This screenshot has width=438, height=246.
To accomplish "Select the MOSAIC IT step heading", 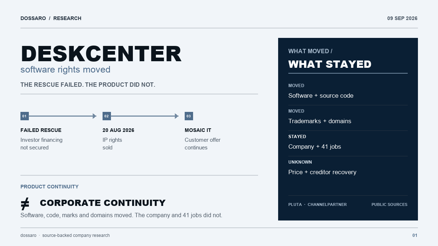I will pos(198,130).
